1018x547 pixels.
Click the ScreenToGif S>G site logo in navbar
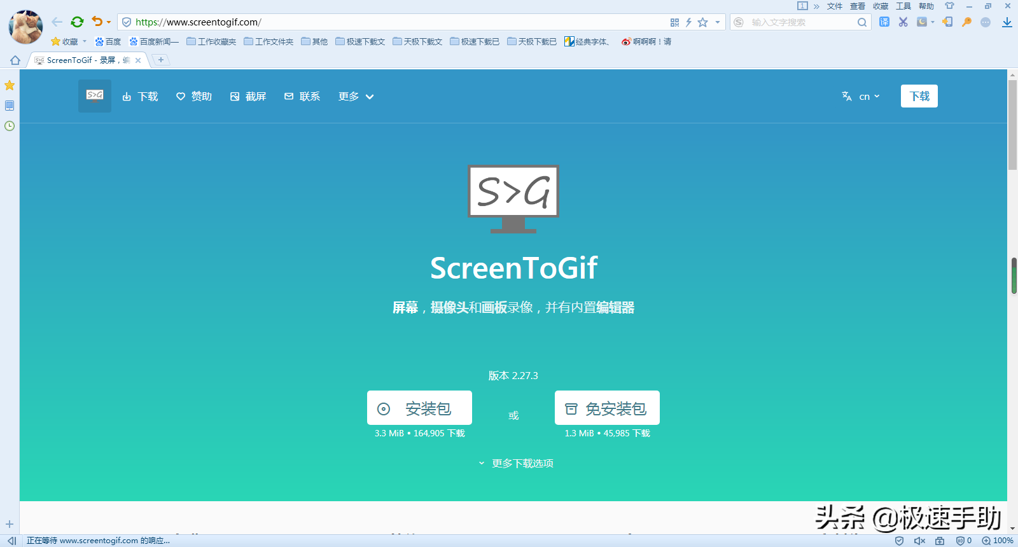pyautogui.click(x=95, y=96)
